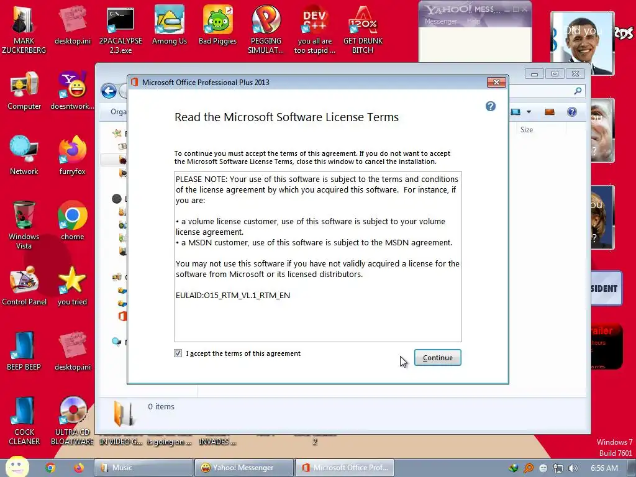Close the Office Professional Plus setup dialog

pos(496,83)
